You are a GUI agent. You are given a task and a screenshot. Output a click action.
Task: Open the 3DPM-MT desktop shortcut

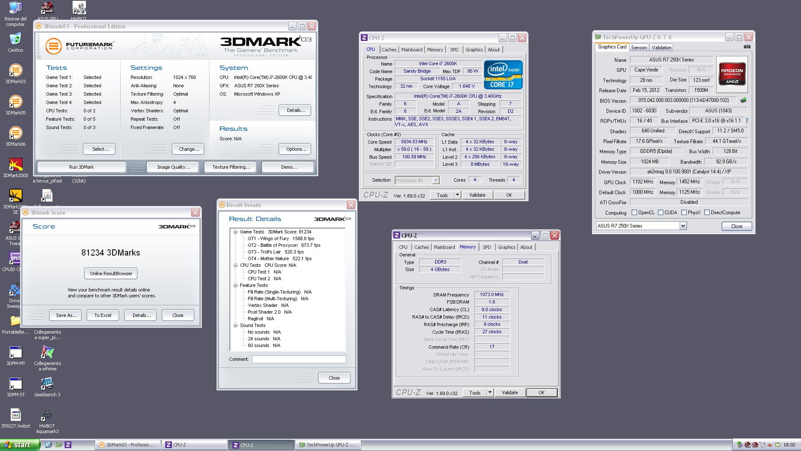point(15,356)
